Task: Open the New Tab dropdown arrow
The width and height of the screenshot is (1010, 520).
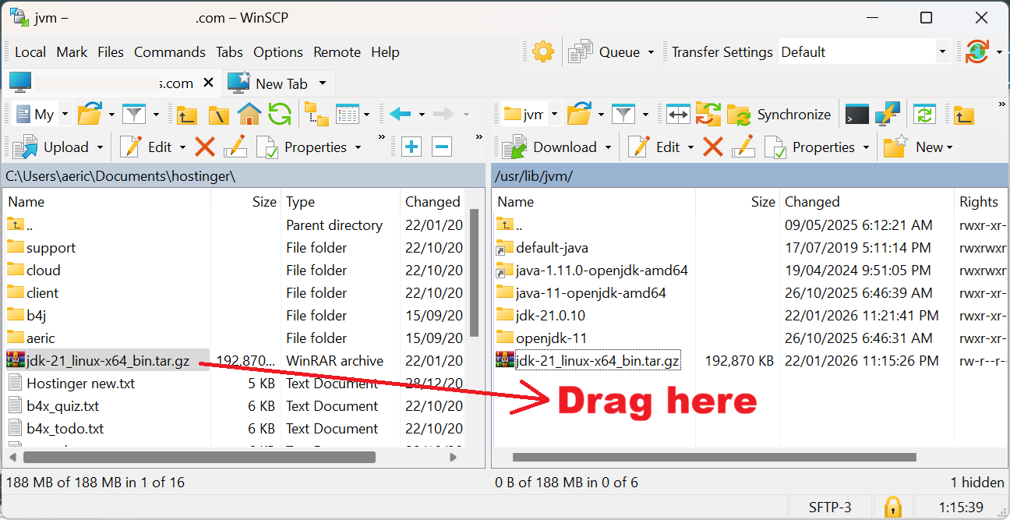Action: point(322,83)
